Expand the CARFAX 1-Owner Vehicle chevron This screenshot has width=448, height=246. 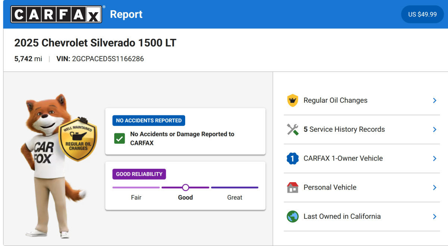[x=435, y=158]
